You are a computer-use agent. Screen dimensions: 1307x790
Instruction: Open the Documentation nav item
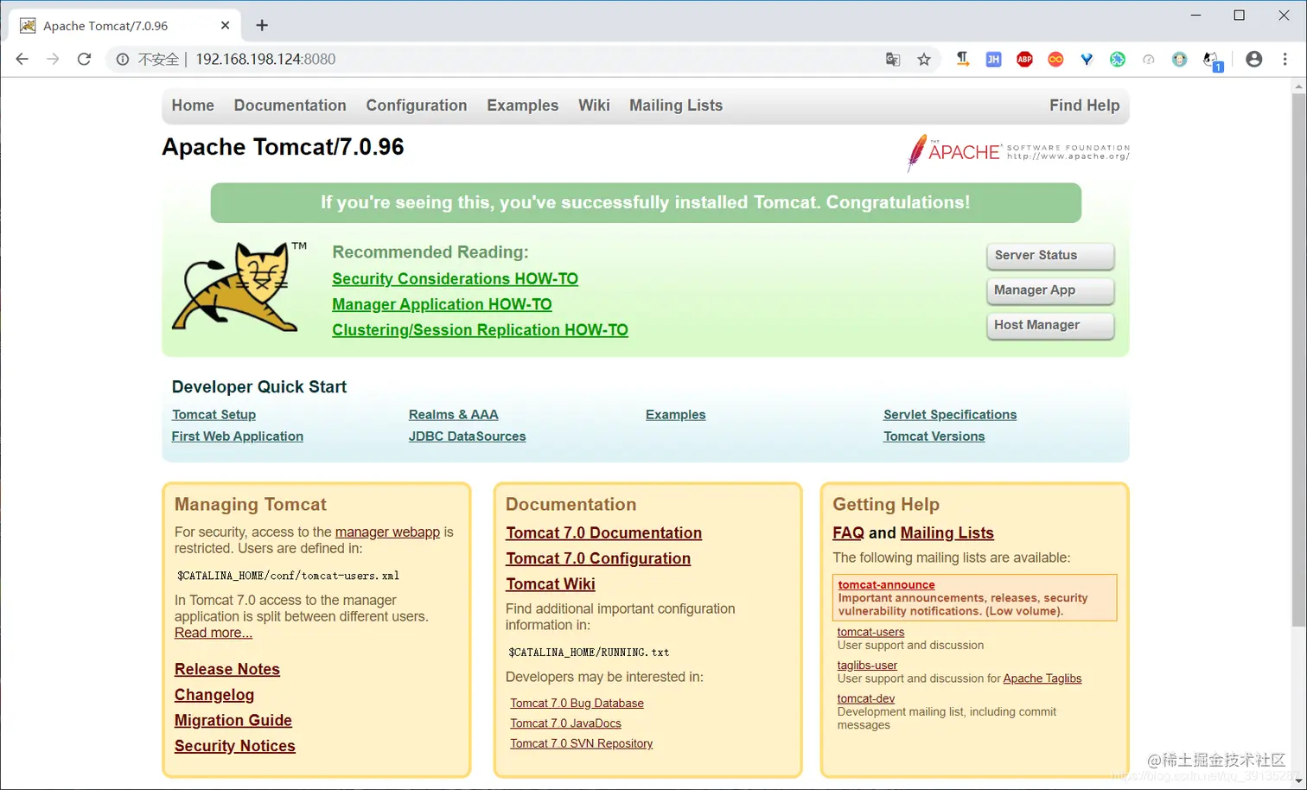[290, 105]
